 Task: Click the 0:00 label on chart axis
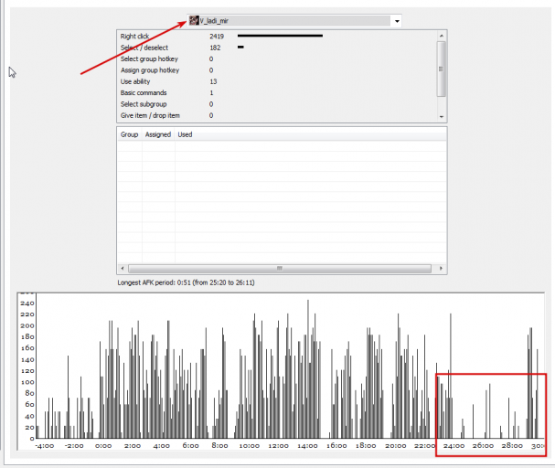103,446
